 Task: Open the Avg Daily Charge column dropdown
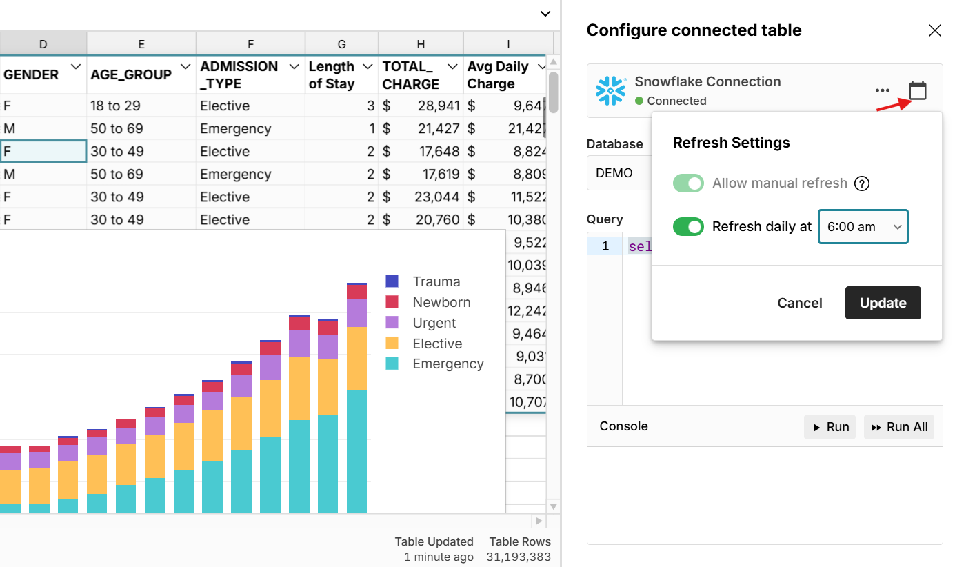point(539,66)
